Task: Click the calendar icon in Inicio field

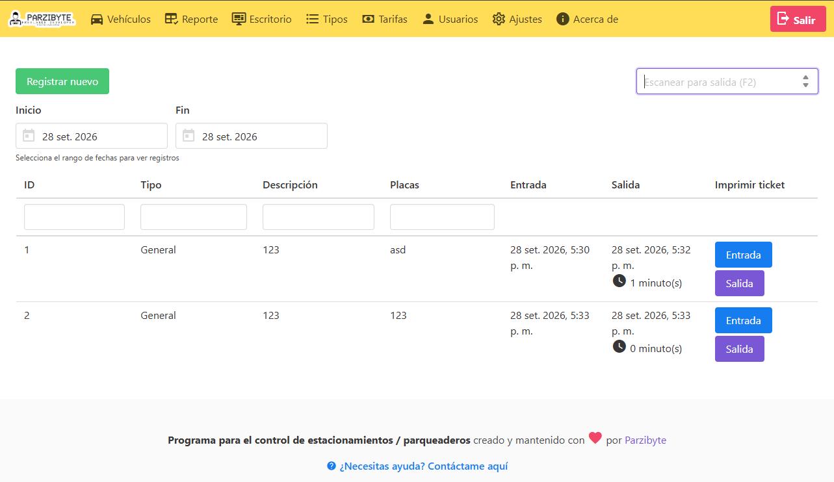Action: click(x=29, y=136)
